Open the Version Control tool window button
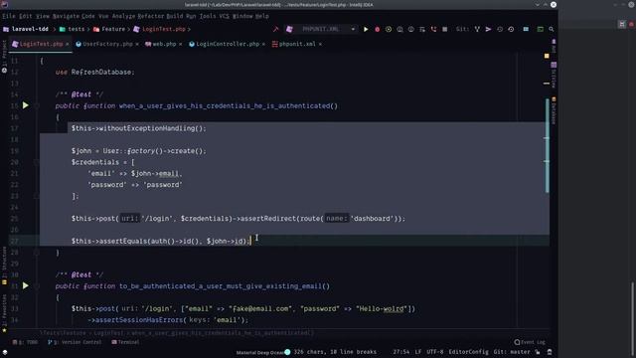 point(75,342)
